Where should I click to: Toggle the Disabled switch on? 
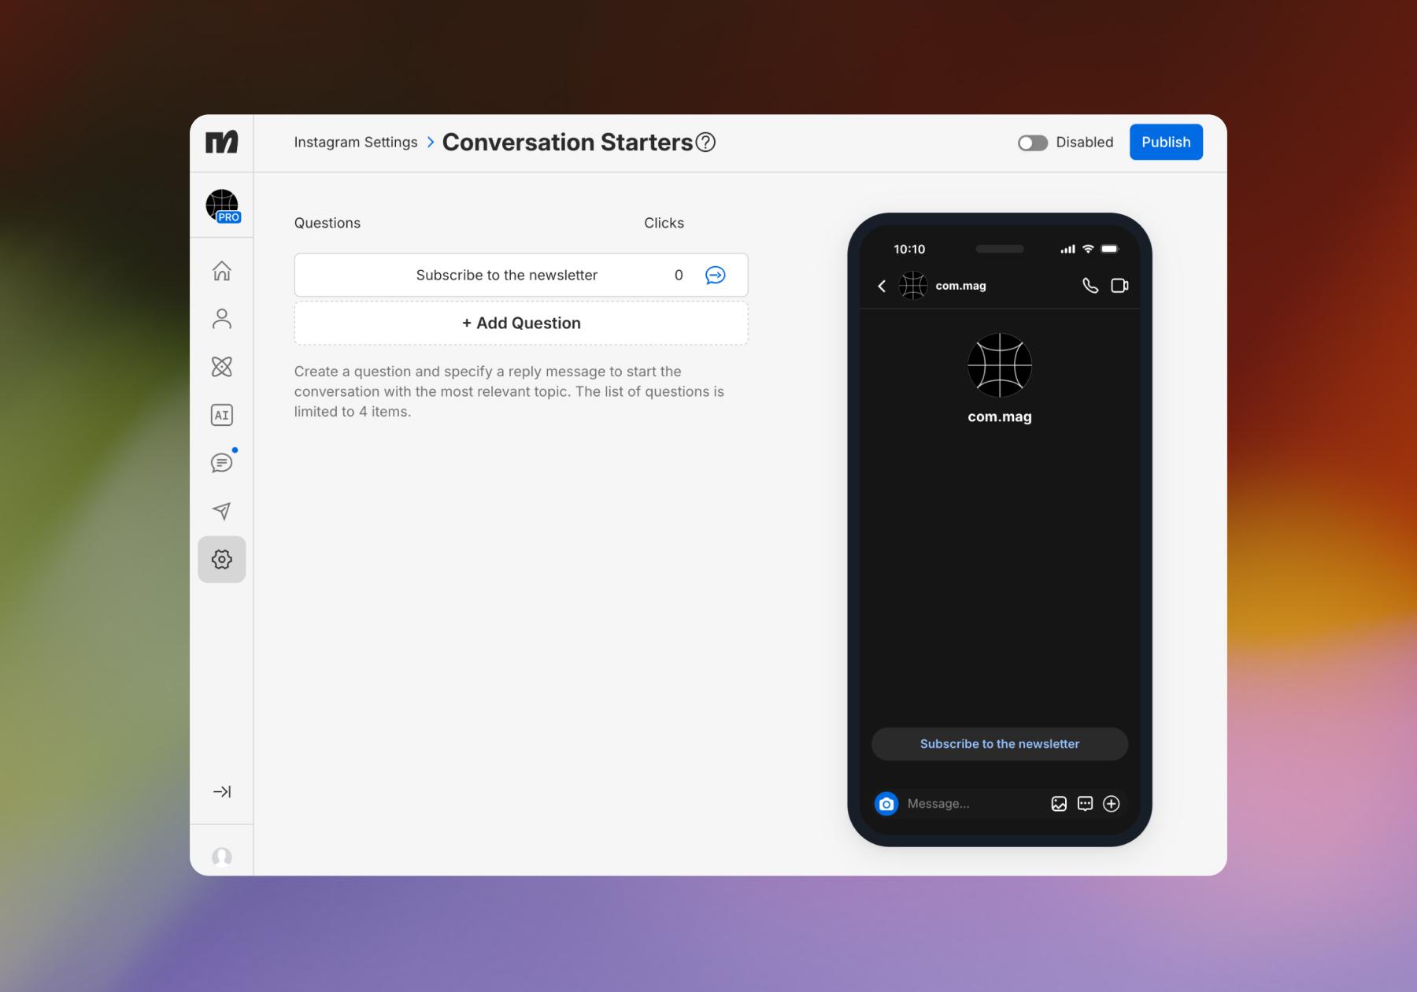pyautogui.click(x=1033, y=143)
